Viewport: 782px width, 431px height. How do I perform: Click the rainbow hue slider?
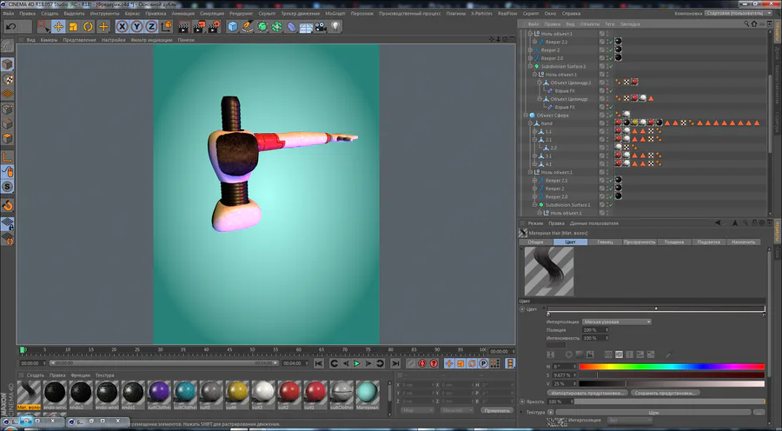[671, 367]
